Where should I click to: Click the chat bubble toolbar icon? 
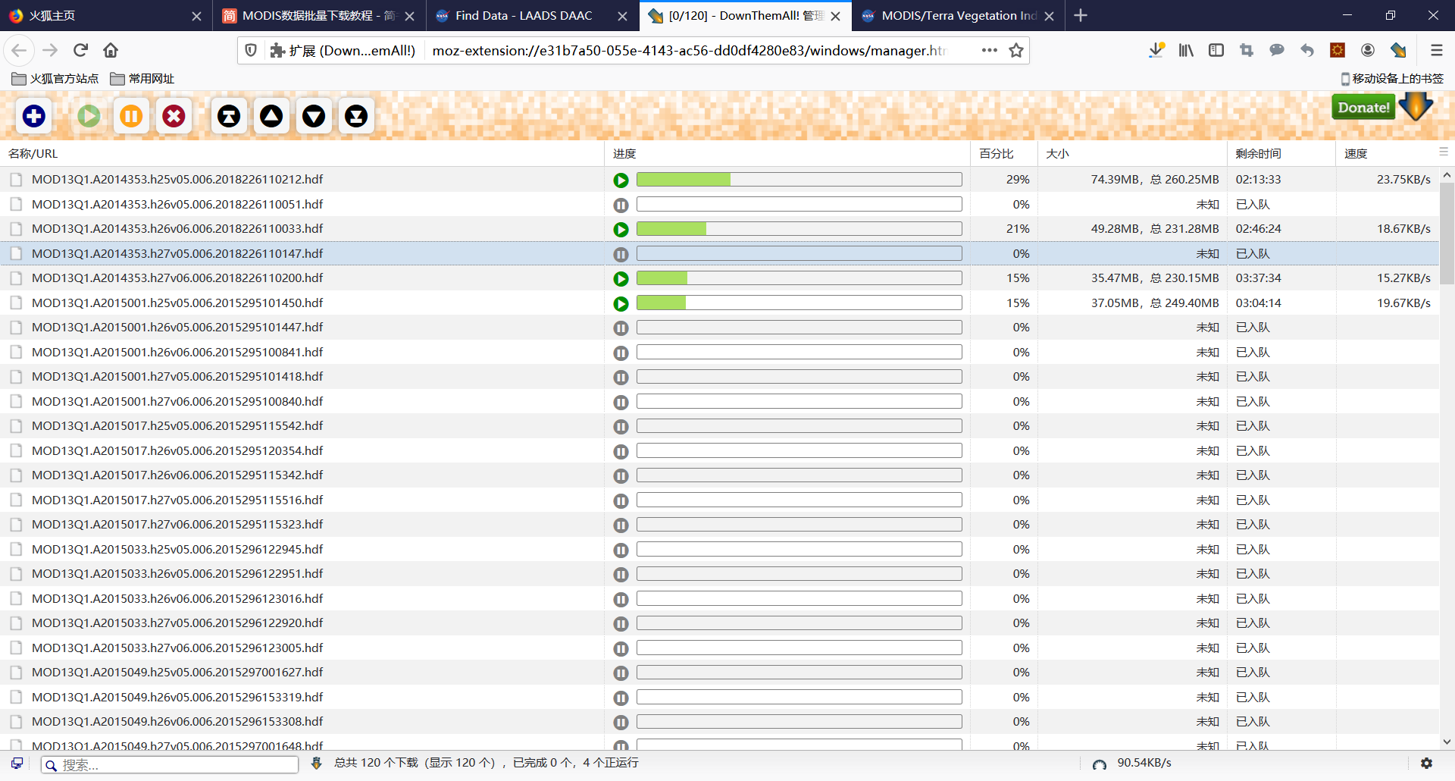(x=1277, y=50)
